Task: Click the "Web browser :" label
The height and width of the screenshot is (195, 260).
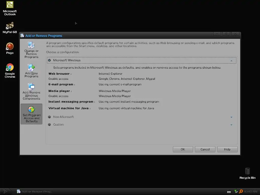Action: pos(60,74)
